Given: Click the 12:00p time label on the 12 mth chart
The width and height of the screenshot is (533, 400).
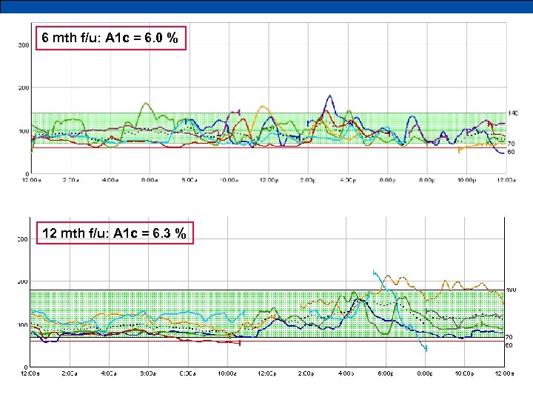Looking at the screenshot, I should pos(266,373).
